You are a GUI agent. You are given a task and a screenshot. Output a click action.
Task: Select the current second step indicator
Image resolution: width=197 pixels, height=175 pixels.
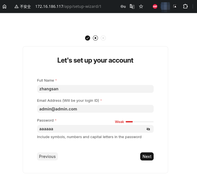95,38
